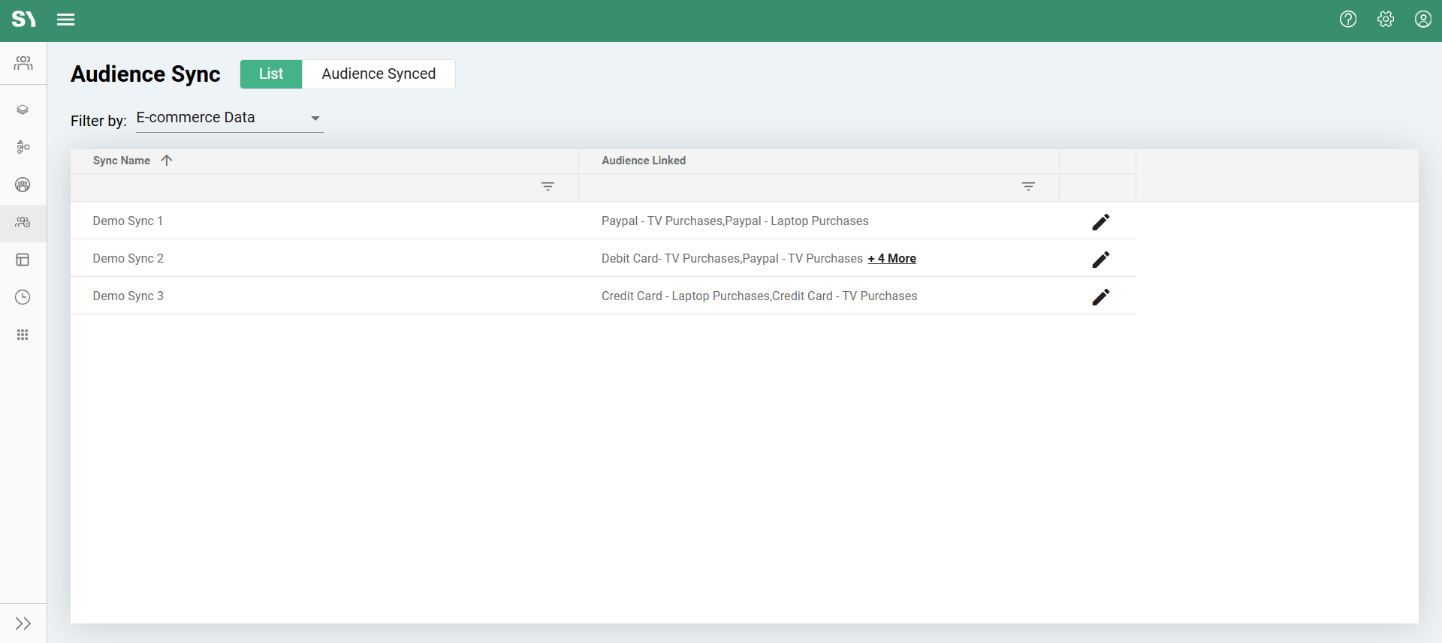Click the help question mark icon
1442x643 pixels.
coord(1348,20)
